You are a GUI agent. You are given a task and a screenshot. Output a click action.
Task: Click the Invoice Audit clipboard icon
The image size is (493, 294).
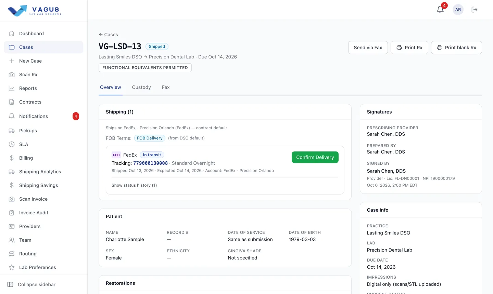click(x=12, y=213)
